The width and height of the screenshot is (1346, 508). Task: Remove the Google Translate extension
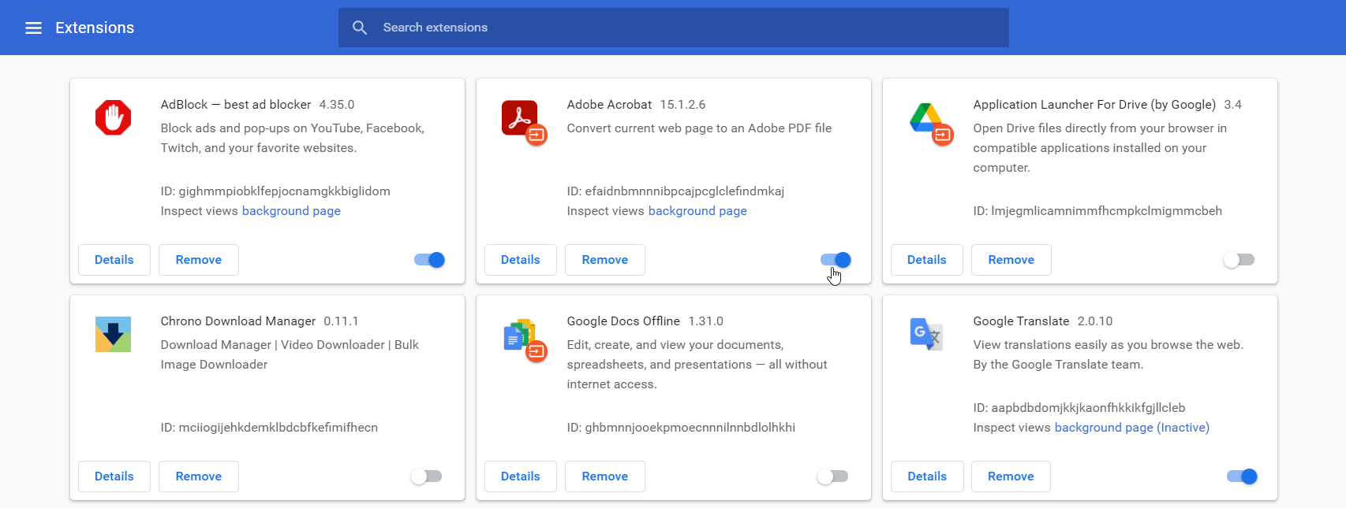pos(1011,476)
